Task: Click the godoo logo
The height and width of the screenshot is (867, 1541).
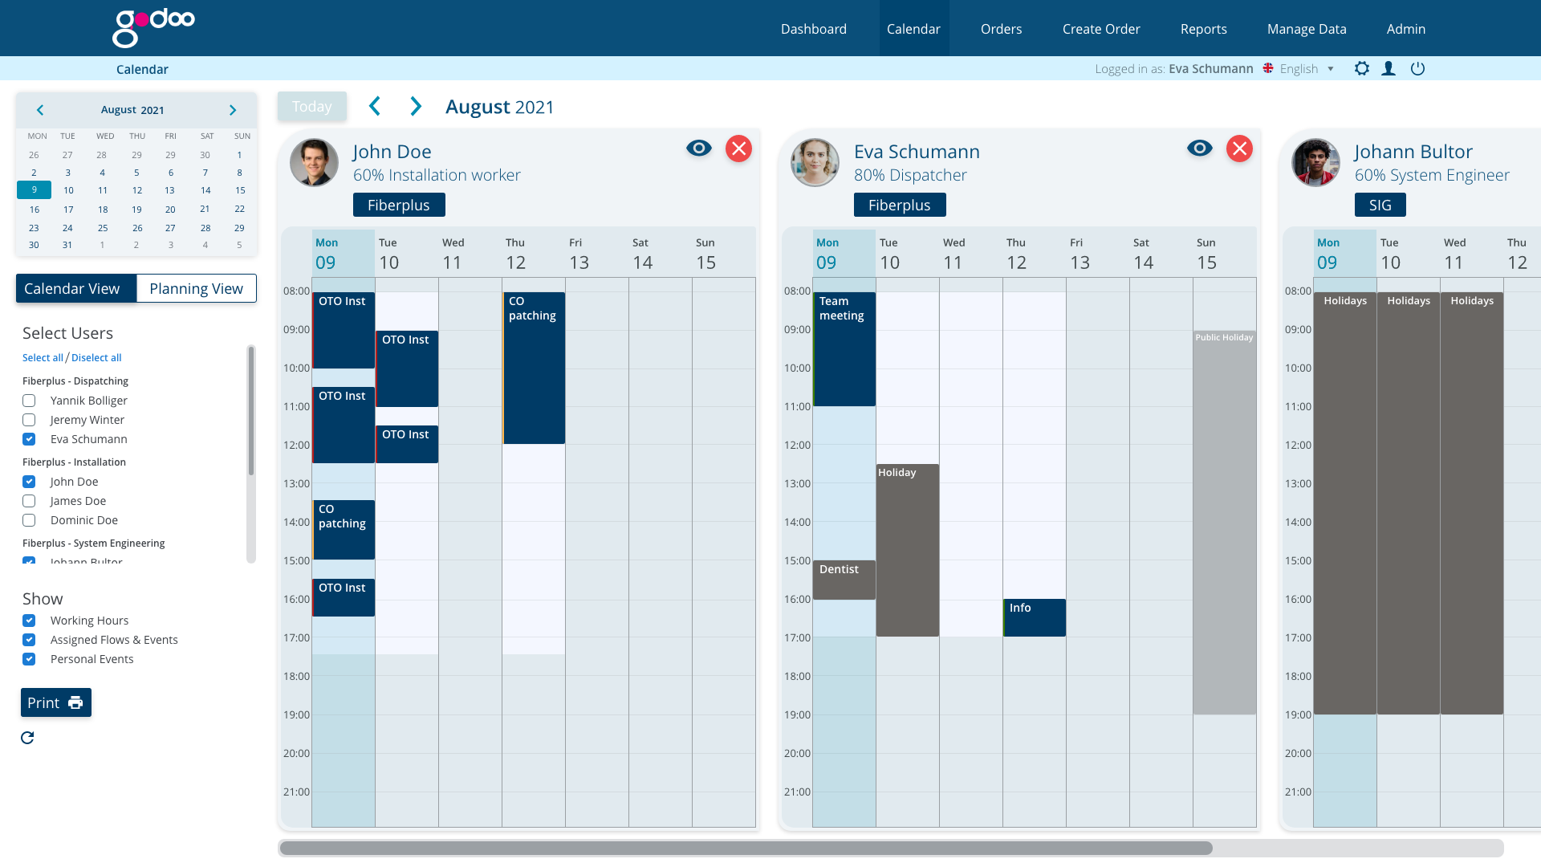Action: (x=153, y=28)
